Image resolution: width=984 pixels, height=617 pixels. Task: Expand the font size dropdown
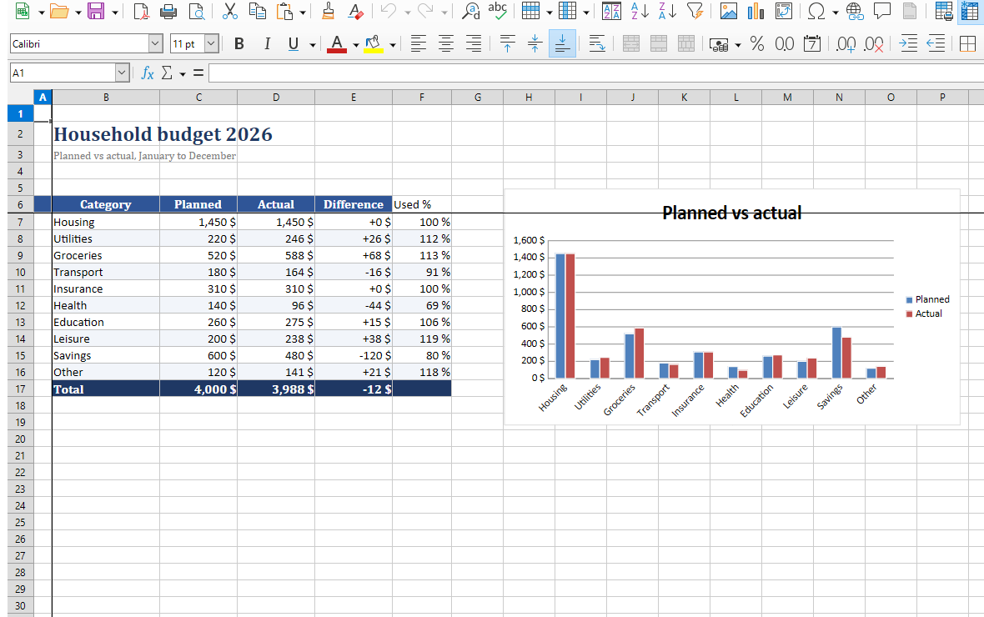coord(212,43)
